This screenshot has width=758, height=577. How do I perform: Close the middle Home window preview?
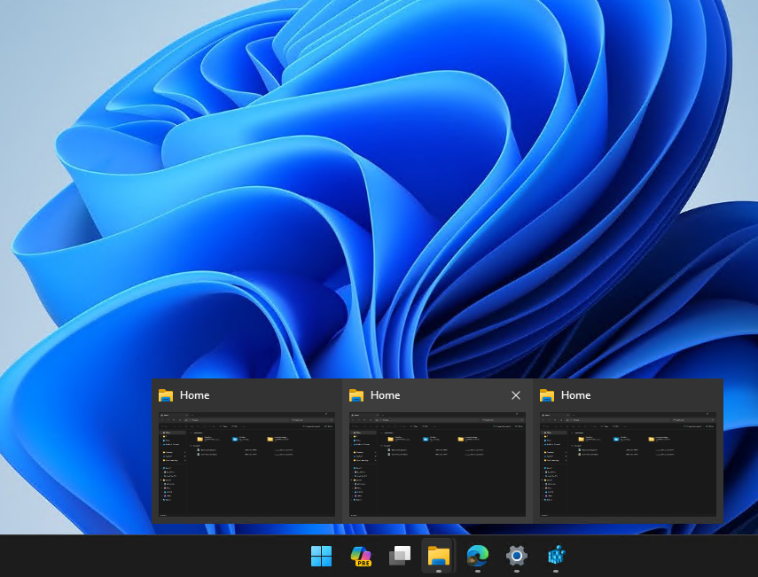click(515, 395)
